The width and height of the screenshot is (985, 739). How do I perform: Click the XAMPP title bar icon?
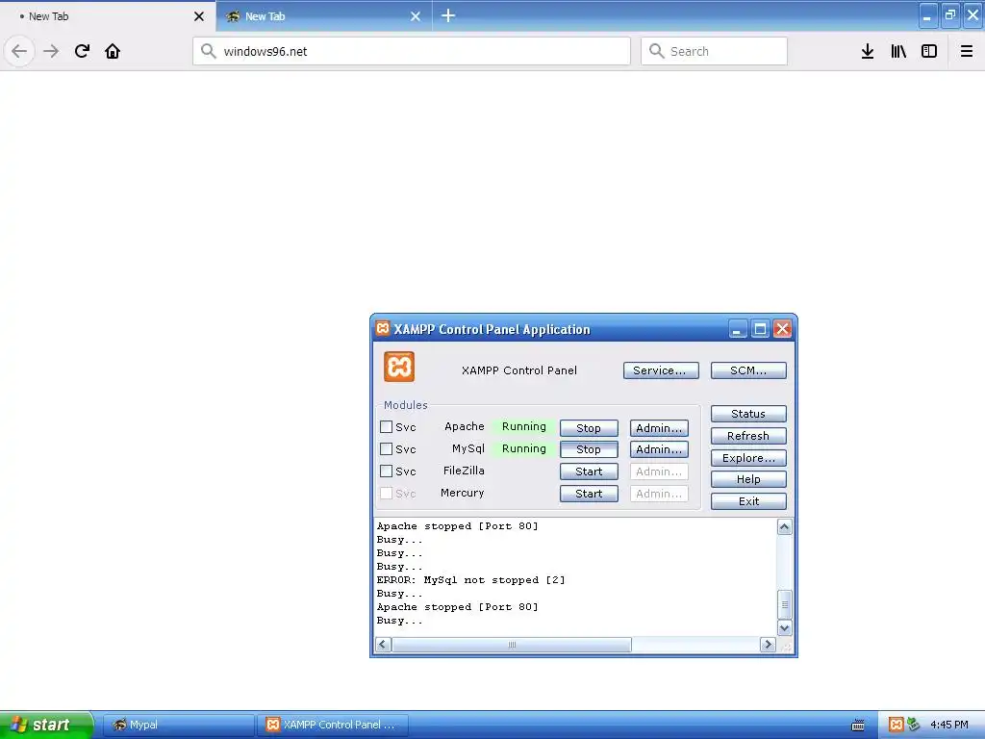tap(383, 328)
